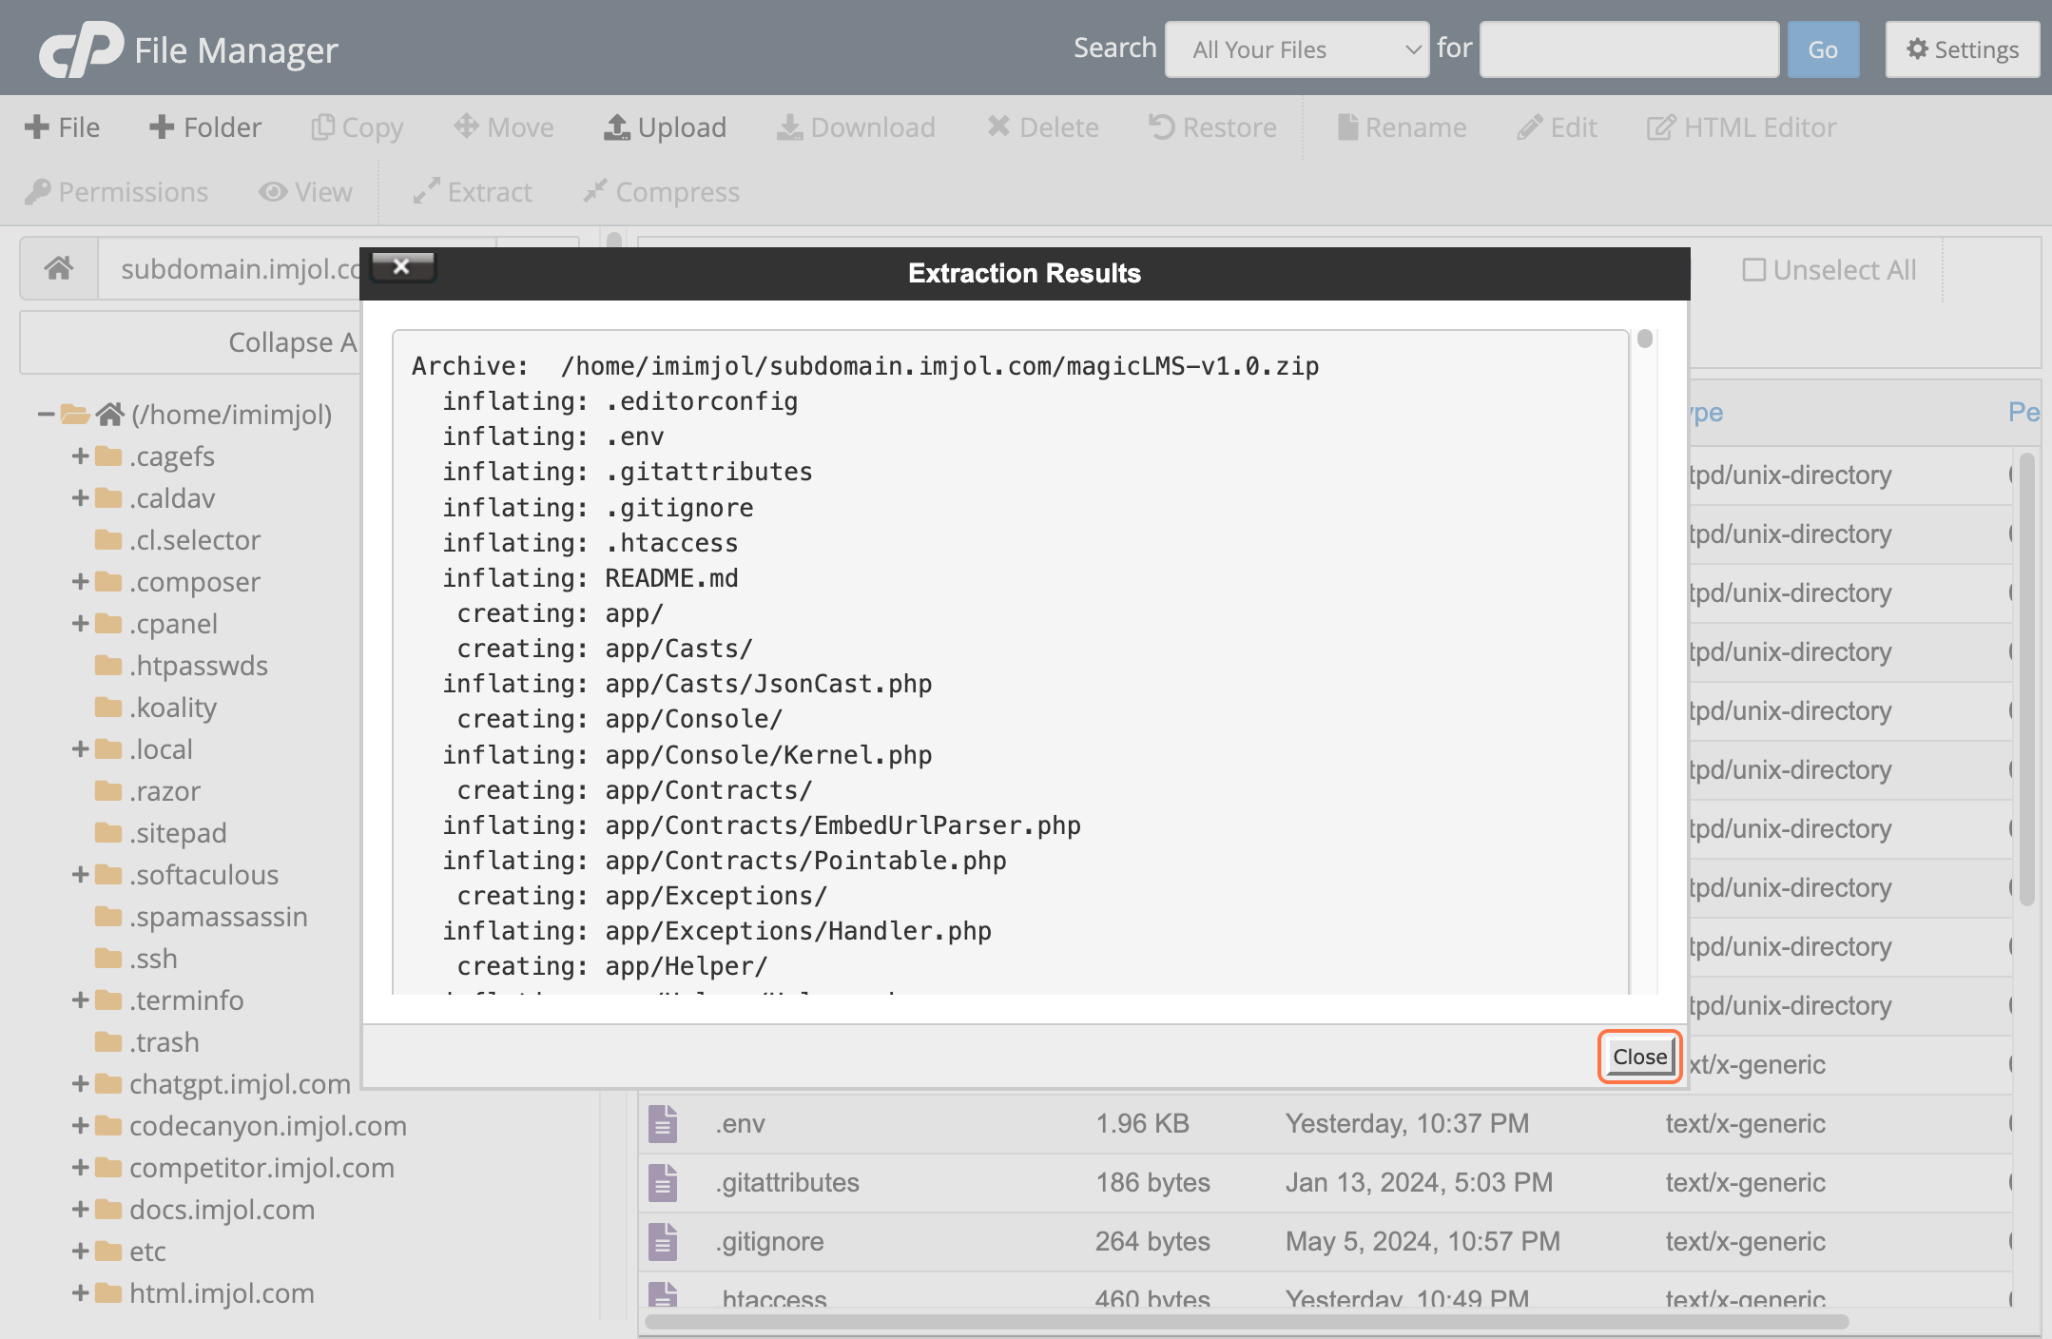2052x1339 pixels.
Task: Click the file list horizontal scrollbar
Action: [1247, 1322]
